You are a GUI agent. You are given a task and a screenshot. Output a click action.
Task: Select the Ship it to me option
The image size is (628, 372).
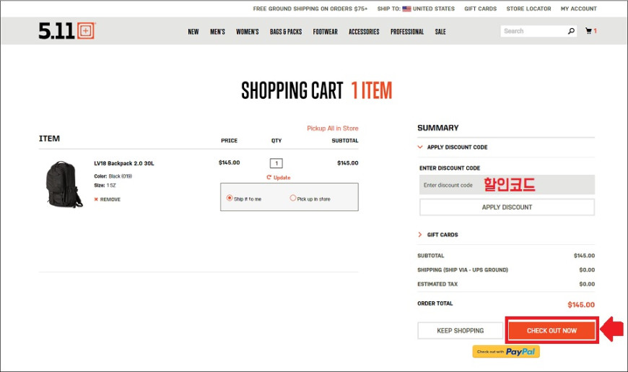click(x=230, y=198)
